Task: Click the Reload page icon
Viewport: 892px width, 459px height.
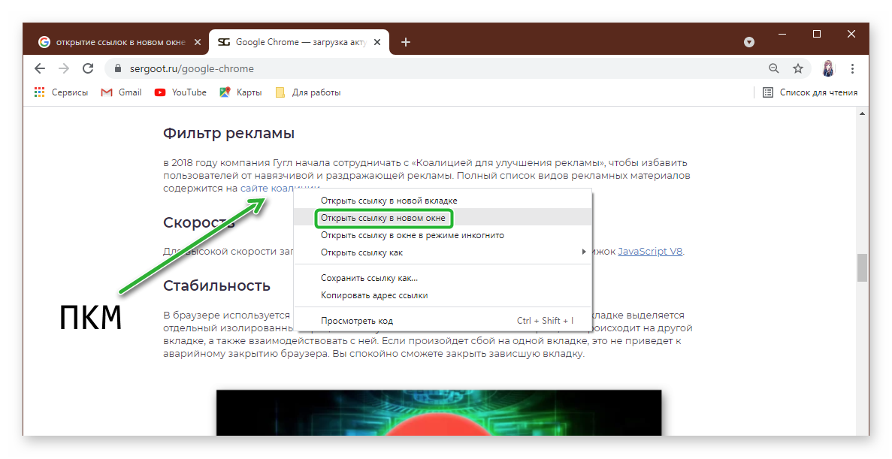Action: [88, 68]
